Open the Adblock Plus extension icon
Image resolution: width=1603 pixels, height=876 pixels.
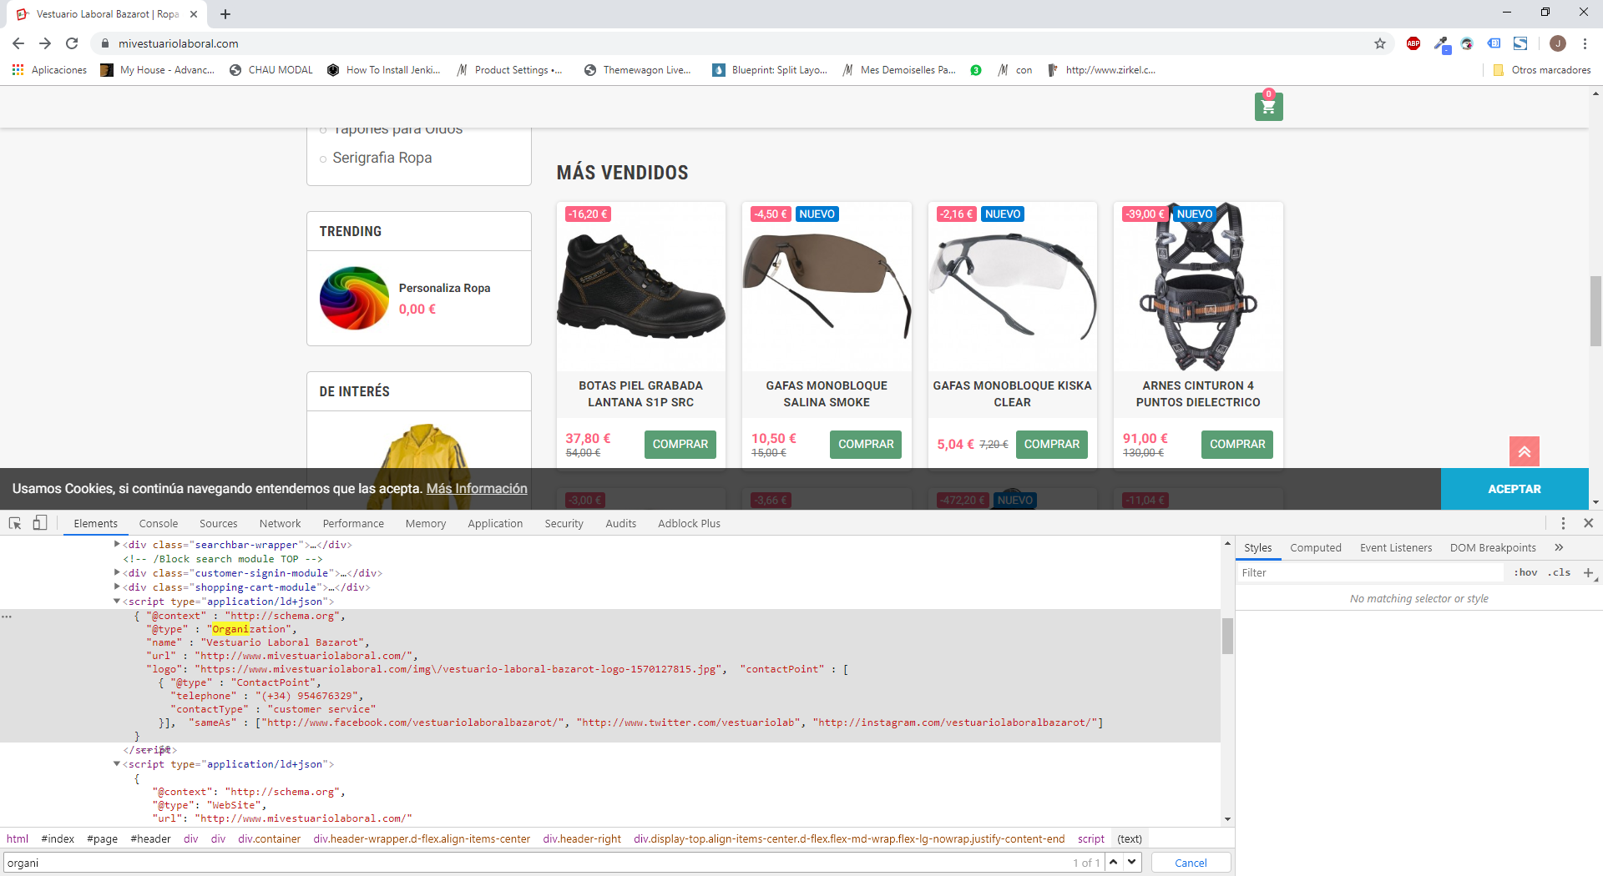click(x=1413, y=43)
